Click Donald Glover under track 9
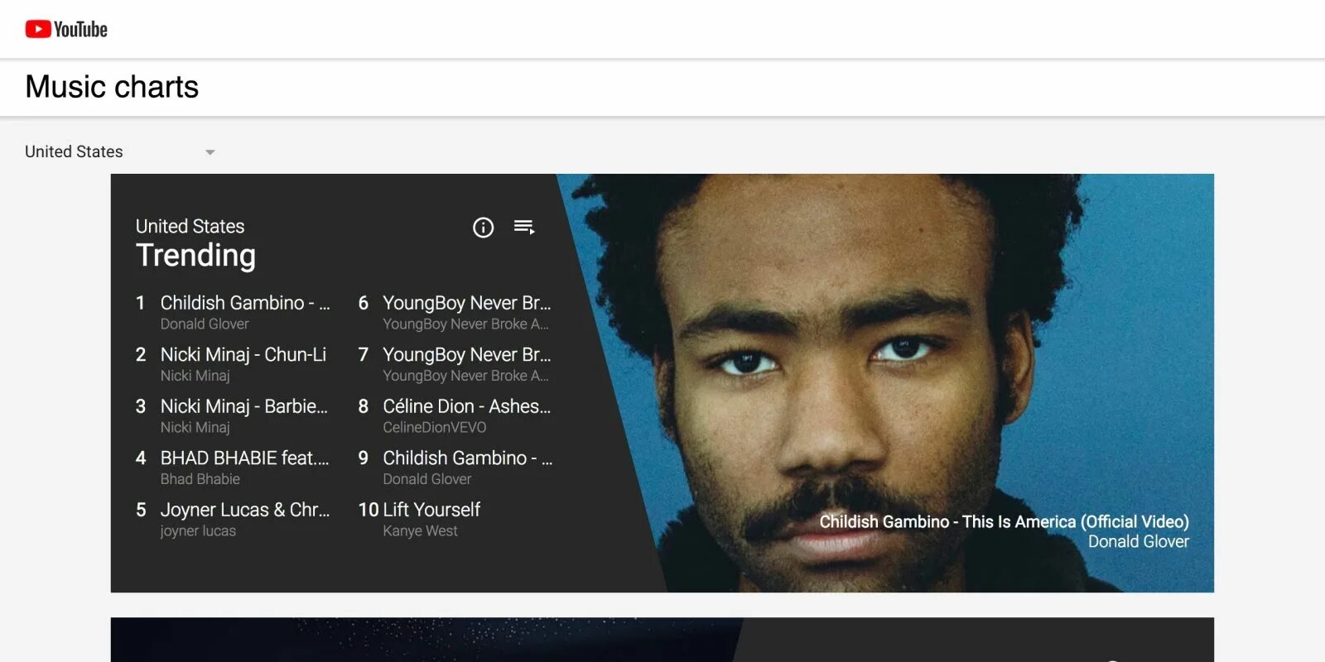The width and height of the screenshot is (1325, 662). (427, 479)
